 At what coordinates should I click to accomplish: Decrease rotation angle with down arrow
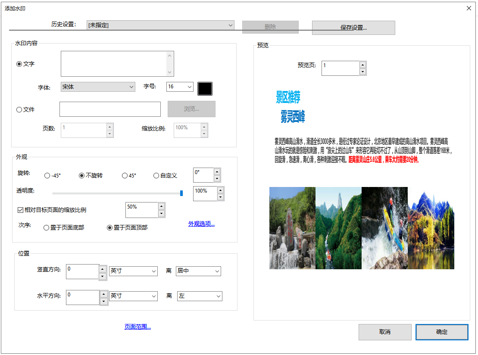217,178
